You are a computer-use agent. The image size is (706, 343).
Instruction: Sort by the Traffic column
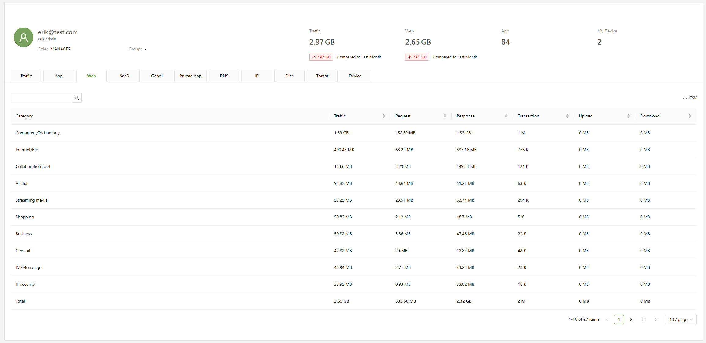(383, 116)
